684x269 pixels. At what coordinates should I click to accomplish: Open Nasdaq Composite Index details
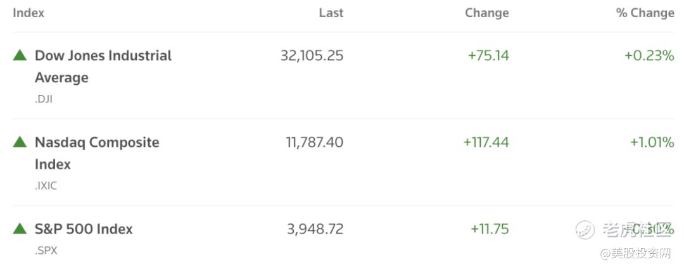(97, 153)
